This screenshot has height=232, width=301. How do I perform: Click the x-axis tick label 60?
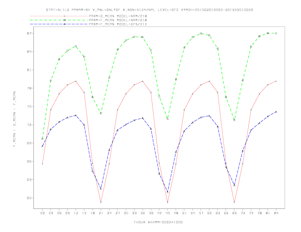point(209,213)
